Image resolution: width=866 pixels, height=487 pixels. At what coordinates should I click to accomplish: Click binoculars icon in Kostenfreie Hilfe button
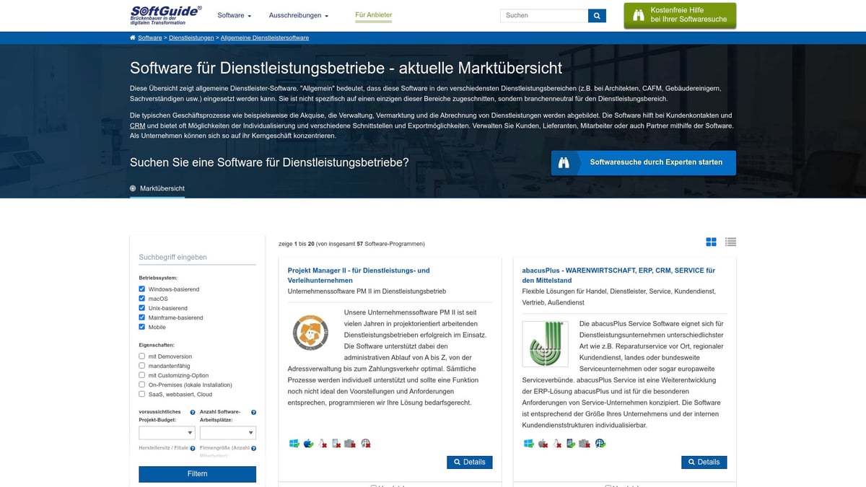(638, 15)
